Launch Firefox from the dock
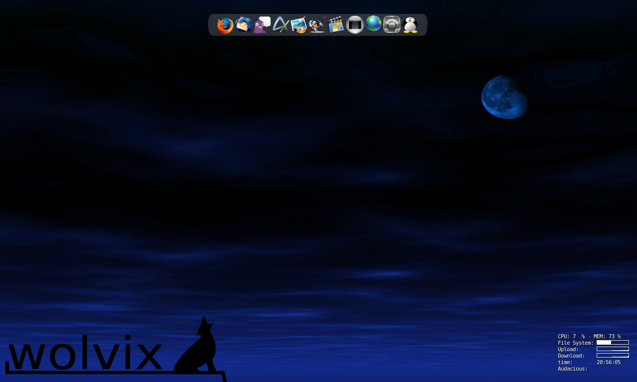This screenshot has height=382, width=637. point(225,25)
